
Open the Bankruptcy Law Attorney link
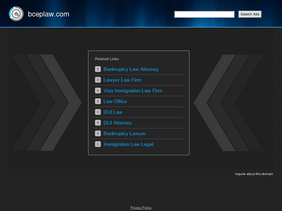(131, 69)
